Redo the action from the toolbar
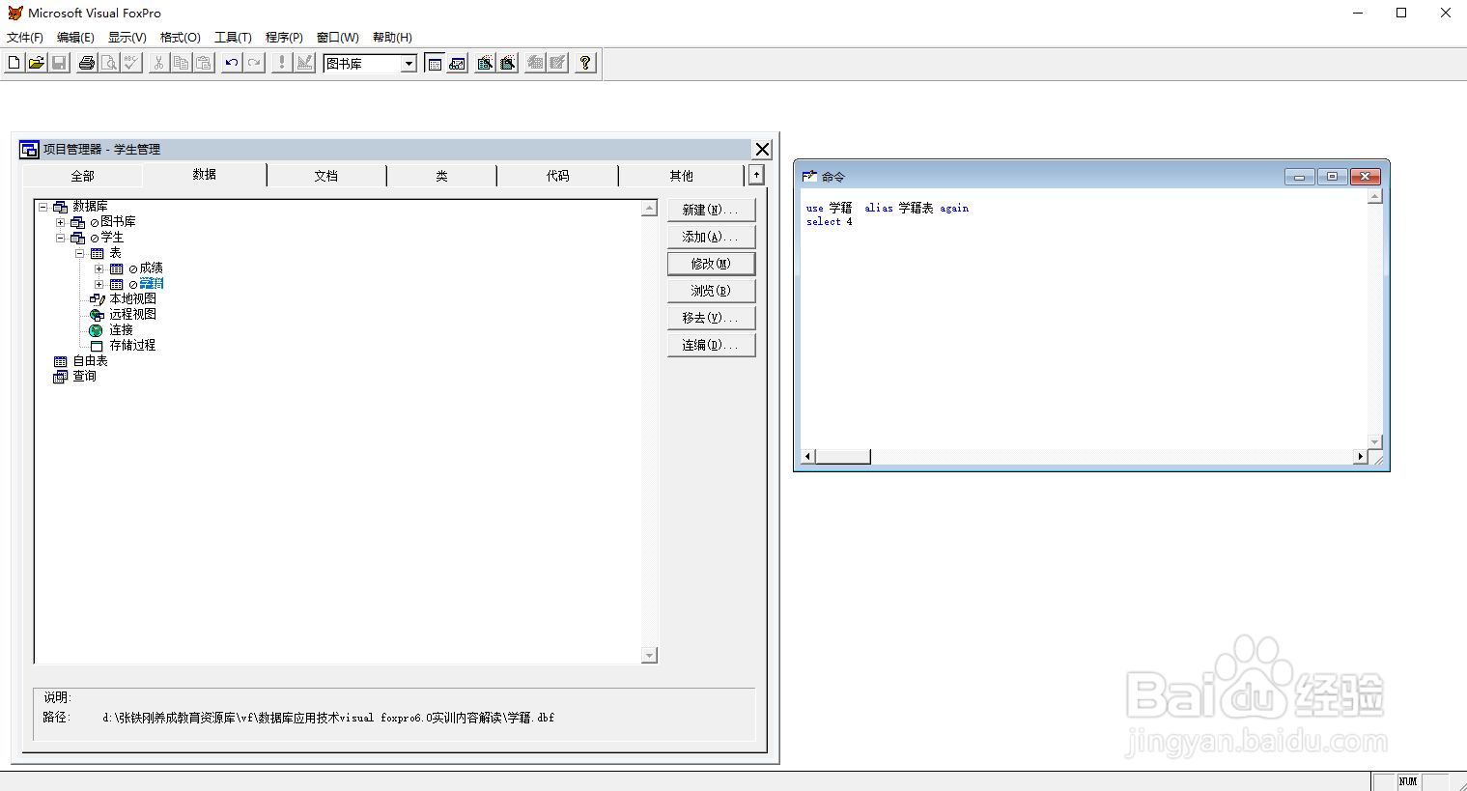Image resolution: width=1467 pixels, height=791 pixels. (254, 63)
